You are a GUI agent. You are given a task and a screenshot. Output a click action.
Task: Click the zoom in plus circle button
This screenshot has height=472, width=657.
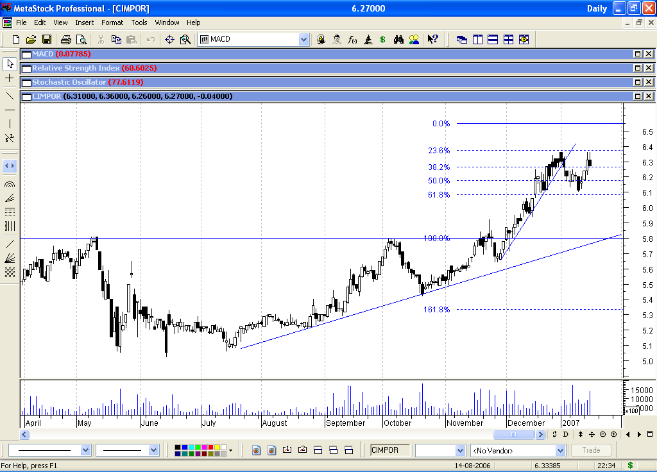point(614,434)
